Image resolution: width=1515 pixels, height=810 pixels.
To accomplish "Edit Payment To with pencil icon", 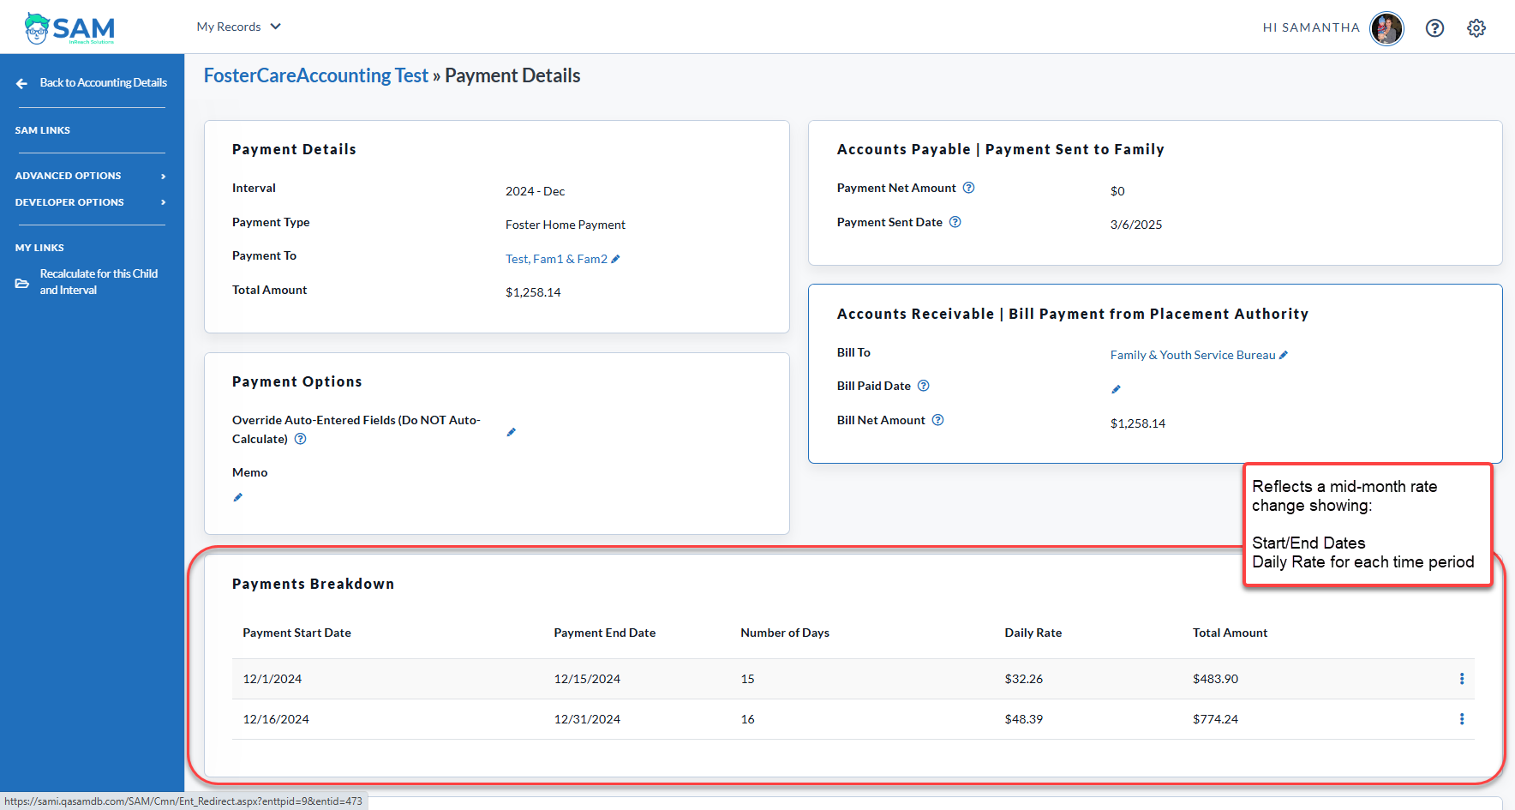I will [615, 259].
